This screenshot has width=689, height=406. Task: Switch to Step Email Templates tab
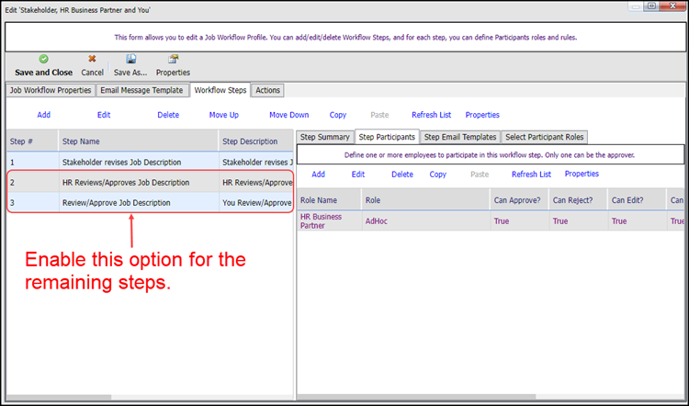(x=460, y=137)
